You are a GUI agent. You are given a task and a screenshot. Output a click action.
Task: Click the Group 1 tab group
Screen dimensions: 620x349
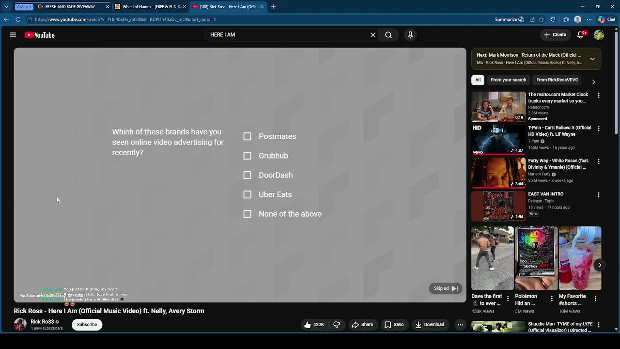(24, 7)
